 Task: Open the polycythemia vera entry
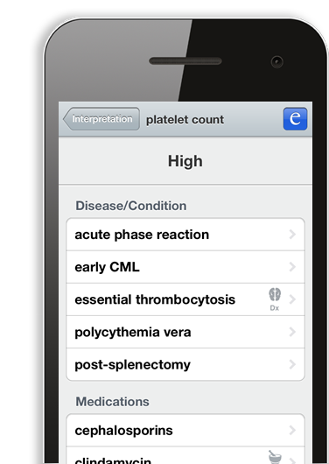point(185,332)
